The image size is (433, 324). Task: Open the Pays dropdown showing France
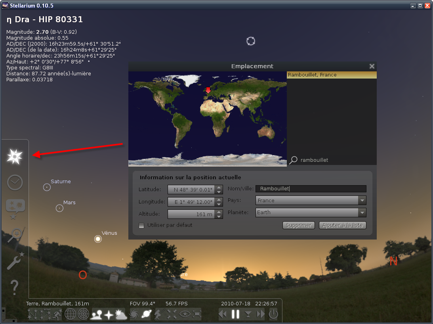pyautogui.click(x=311, y=200)
